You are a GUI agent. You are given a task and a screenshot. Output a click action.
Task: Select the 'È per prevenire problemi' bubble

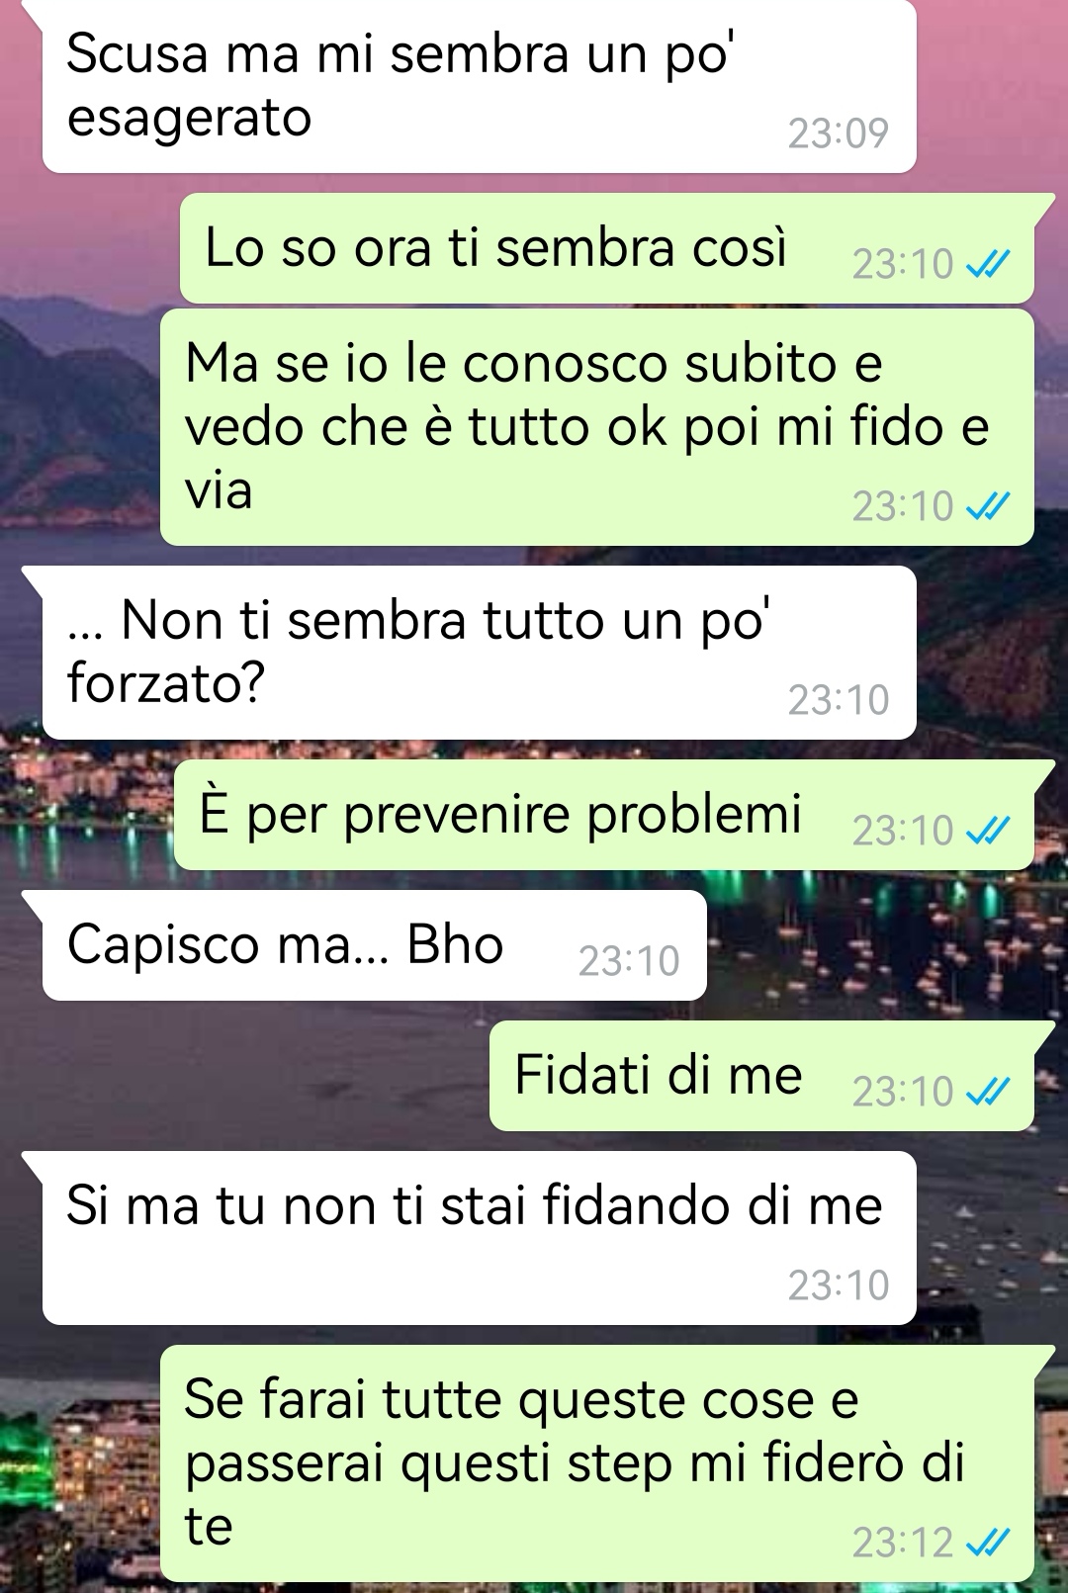click(x=604, y=815)
